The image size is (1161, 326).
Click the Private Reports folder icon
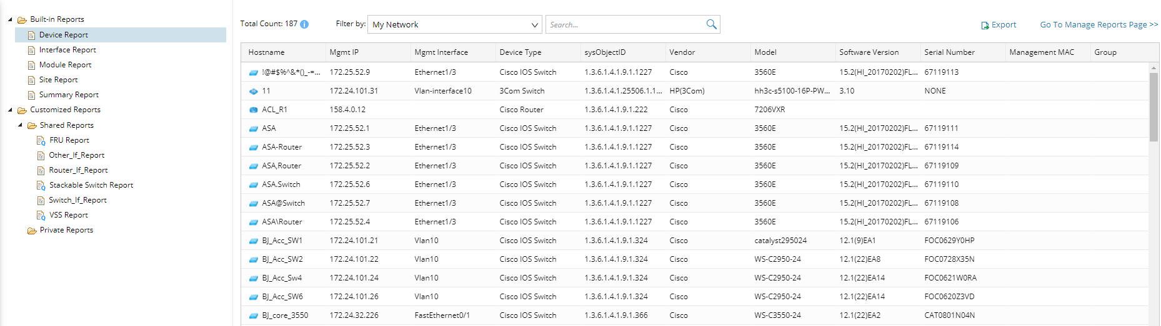(32, 231)
